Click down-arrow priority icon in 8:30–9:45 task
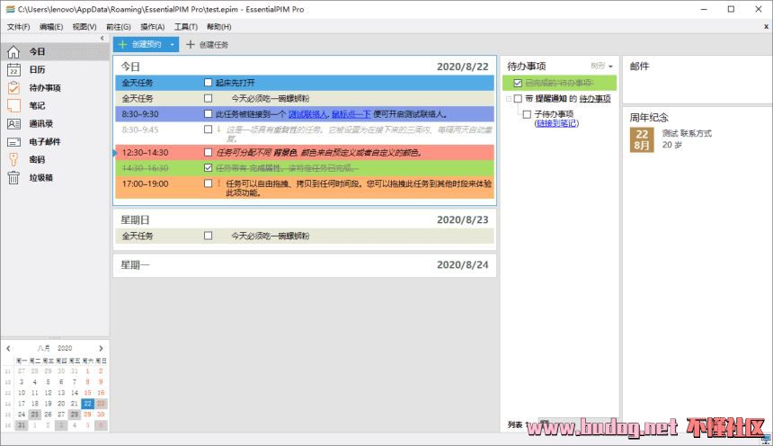 pyautogui.click(x=219, y=129)
